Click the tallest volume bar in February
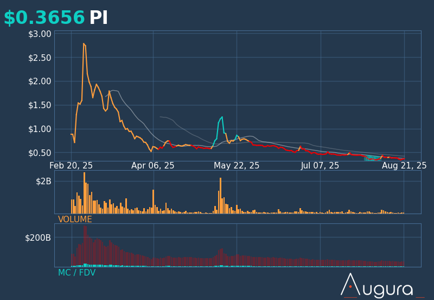 pyautogui.click(x=85, y=193)
